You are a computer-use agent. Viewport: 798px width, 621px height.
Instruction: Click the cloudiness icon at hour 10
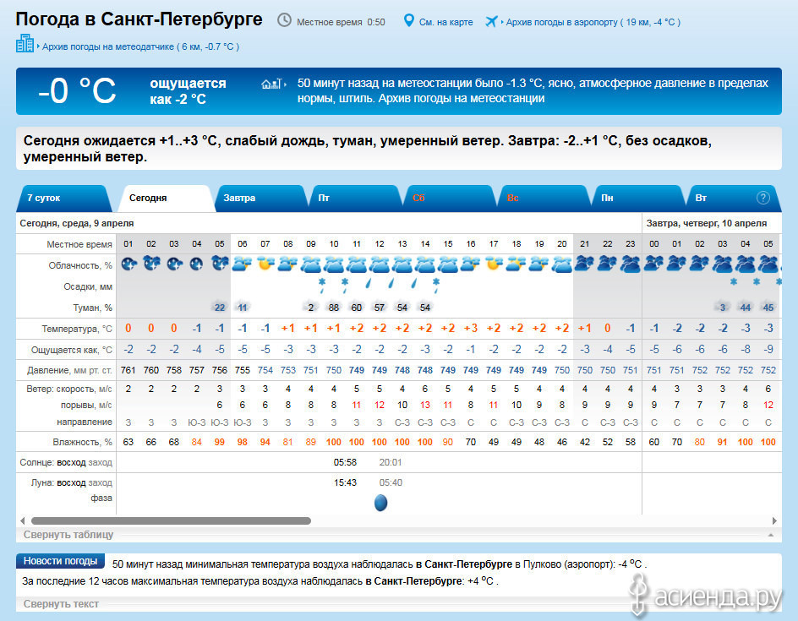tap(334, 264)
